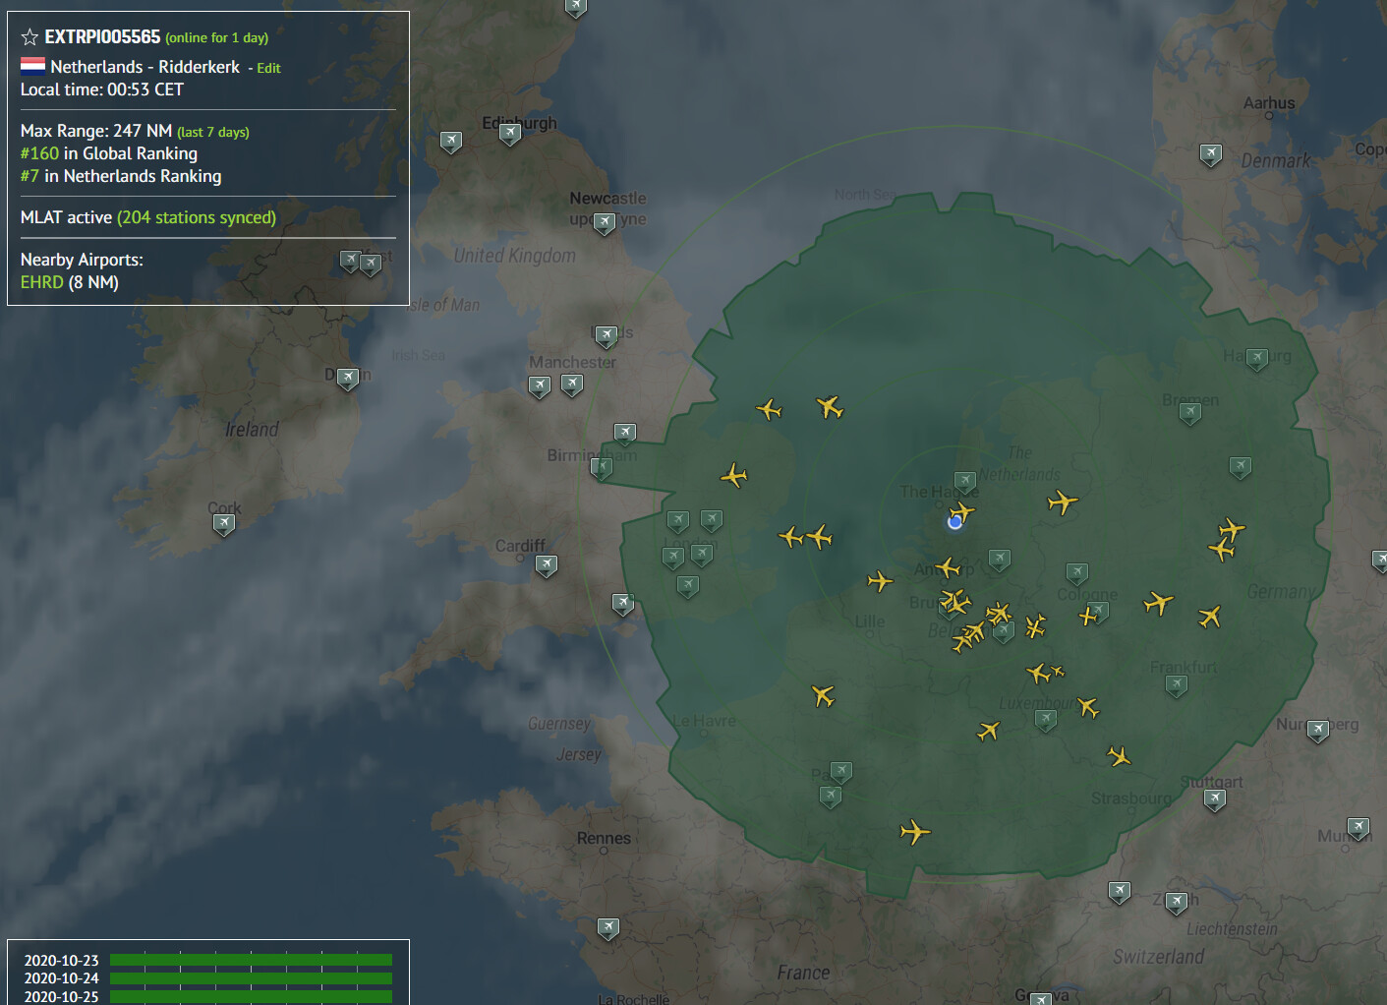Click the blue receiver station dot

954,522
